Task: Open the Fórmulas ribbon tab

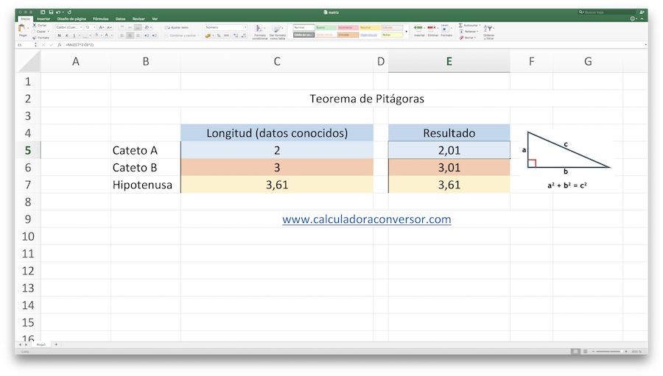Action: [101, 18]
